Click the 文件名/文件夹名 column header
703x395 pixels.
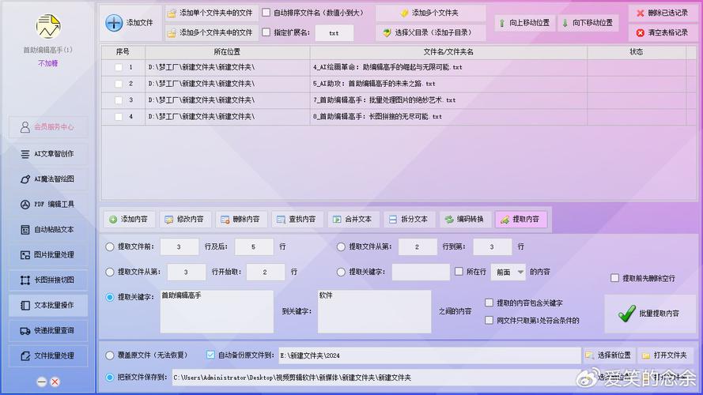coord(448,52)
